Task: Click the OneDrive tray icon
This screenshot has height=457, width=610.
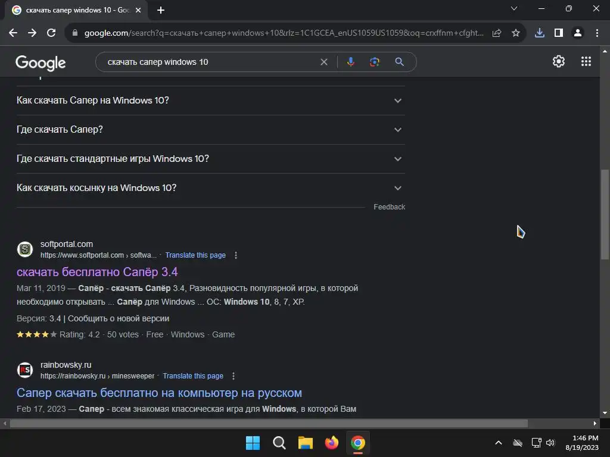Action: click(518, 443)
